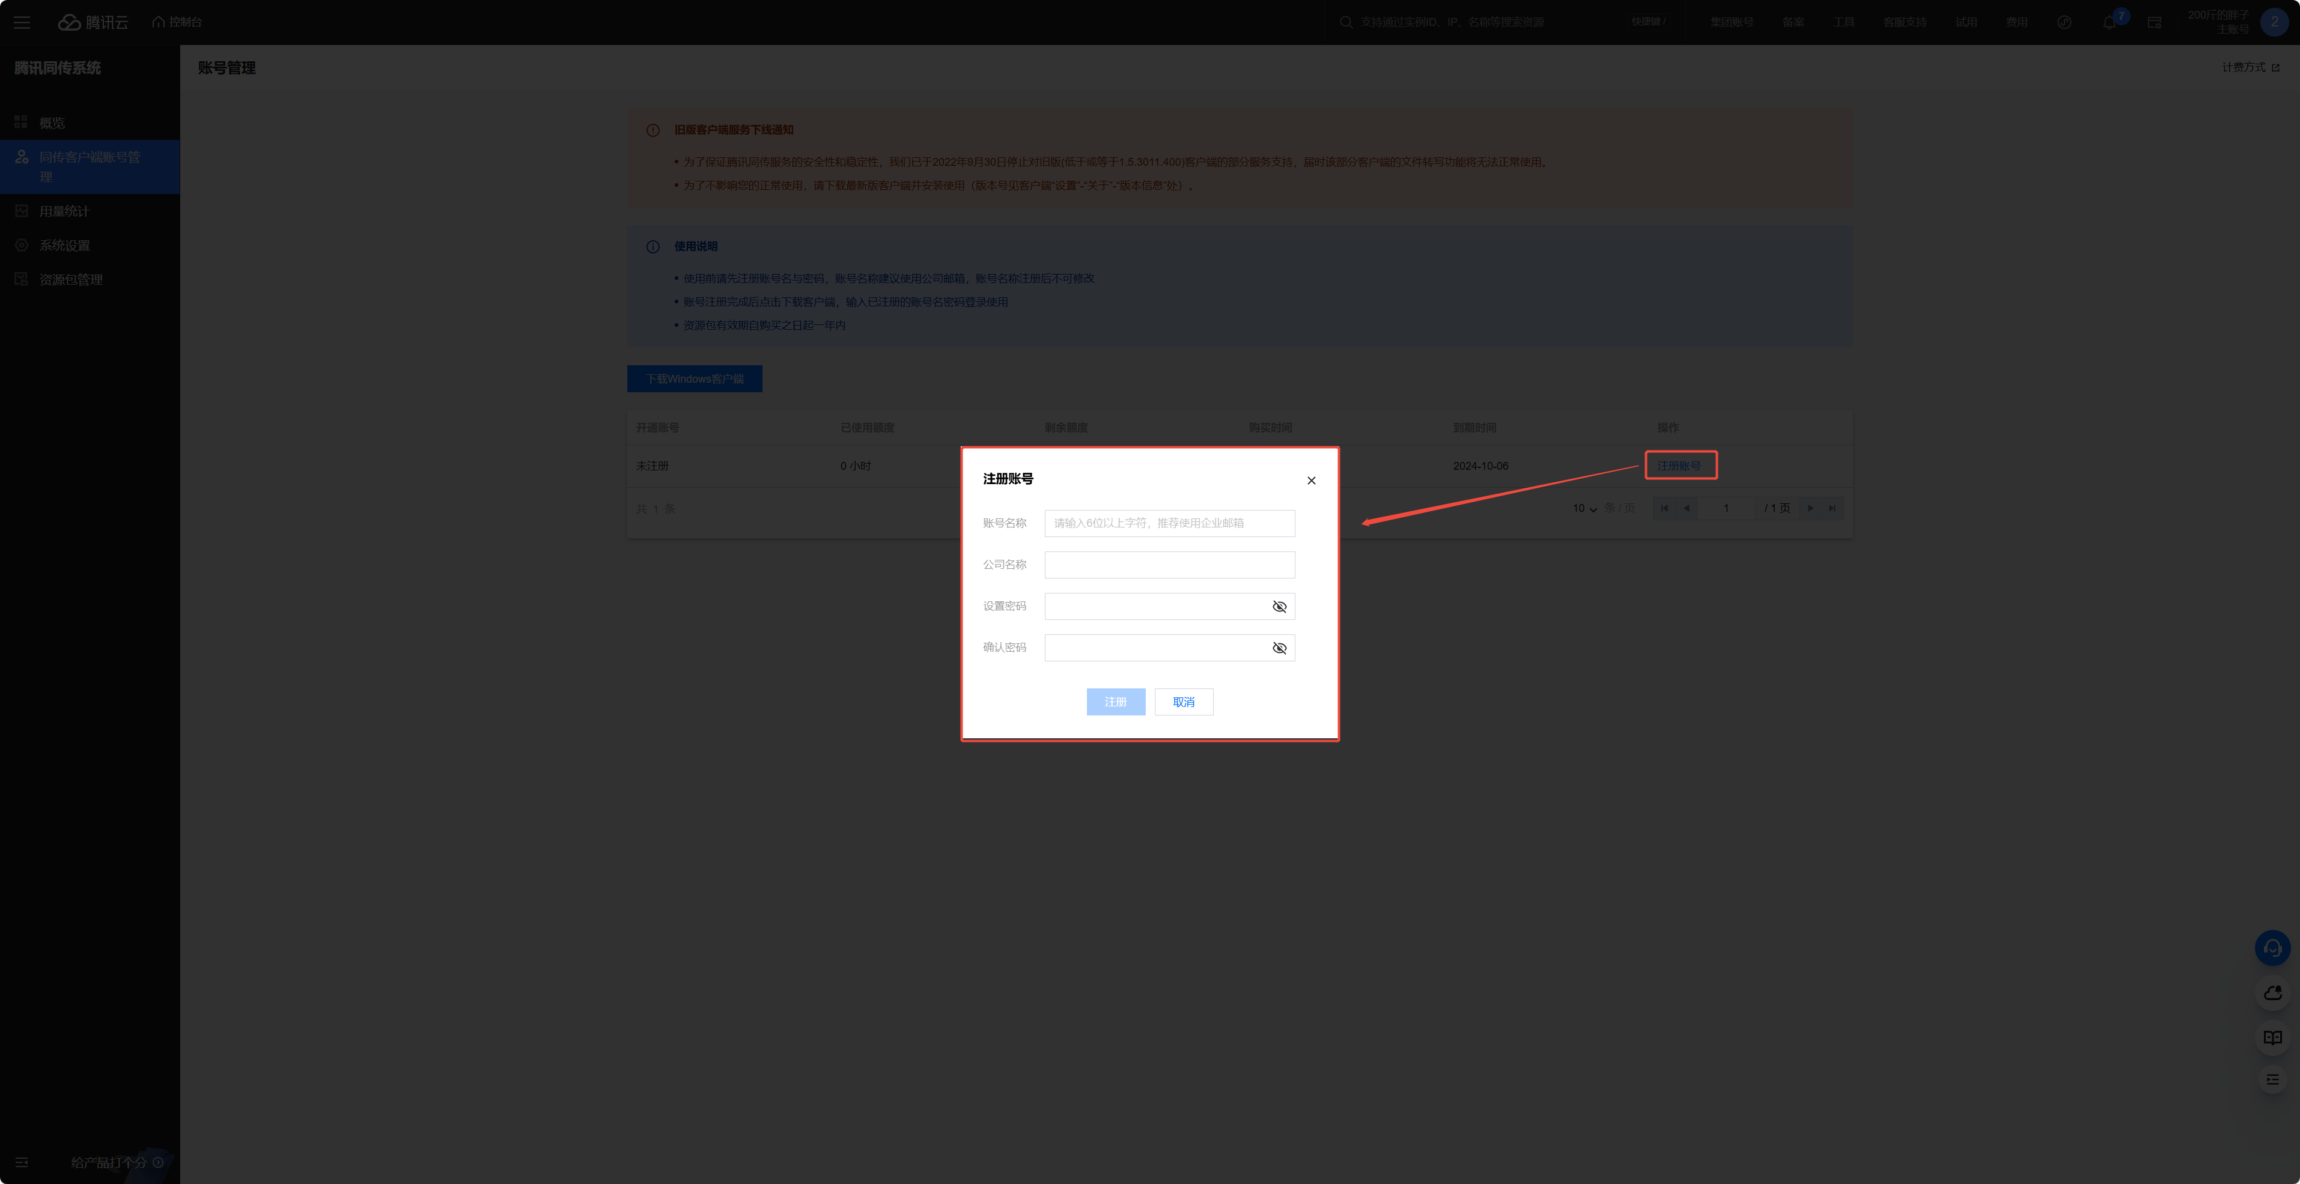
Task: Open the hamburger menu at top left
Action: [x=22, y=22]
